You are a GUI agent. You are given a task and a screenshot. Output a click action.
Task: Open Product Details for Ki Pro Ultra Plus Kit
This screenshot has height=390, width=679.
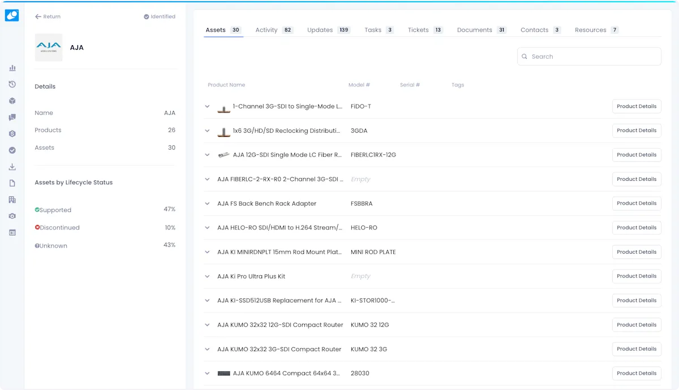637,276
